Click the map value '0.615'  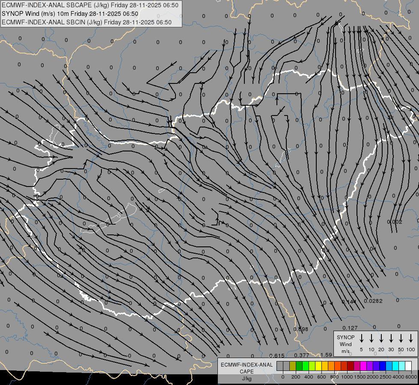click(x=277, y=355)
